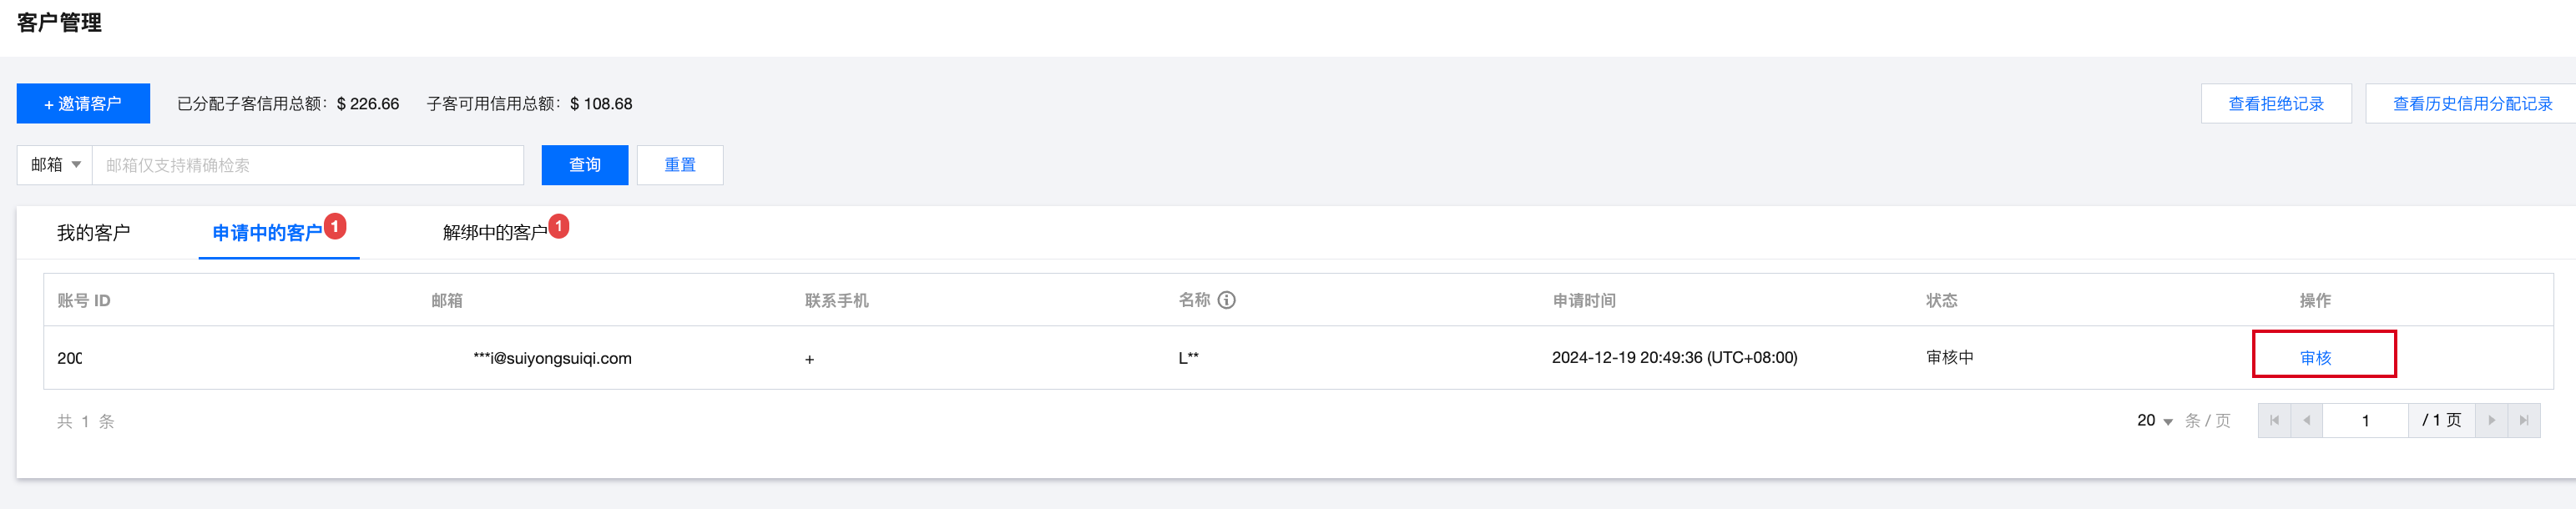Open 查看历史信用分配记录 credit allocation history
The width and height of the screenshot is (2576, 509).
coord(2471,104)
